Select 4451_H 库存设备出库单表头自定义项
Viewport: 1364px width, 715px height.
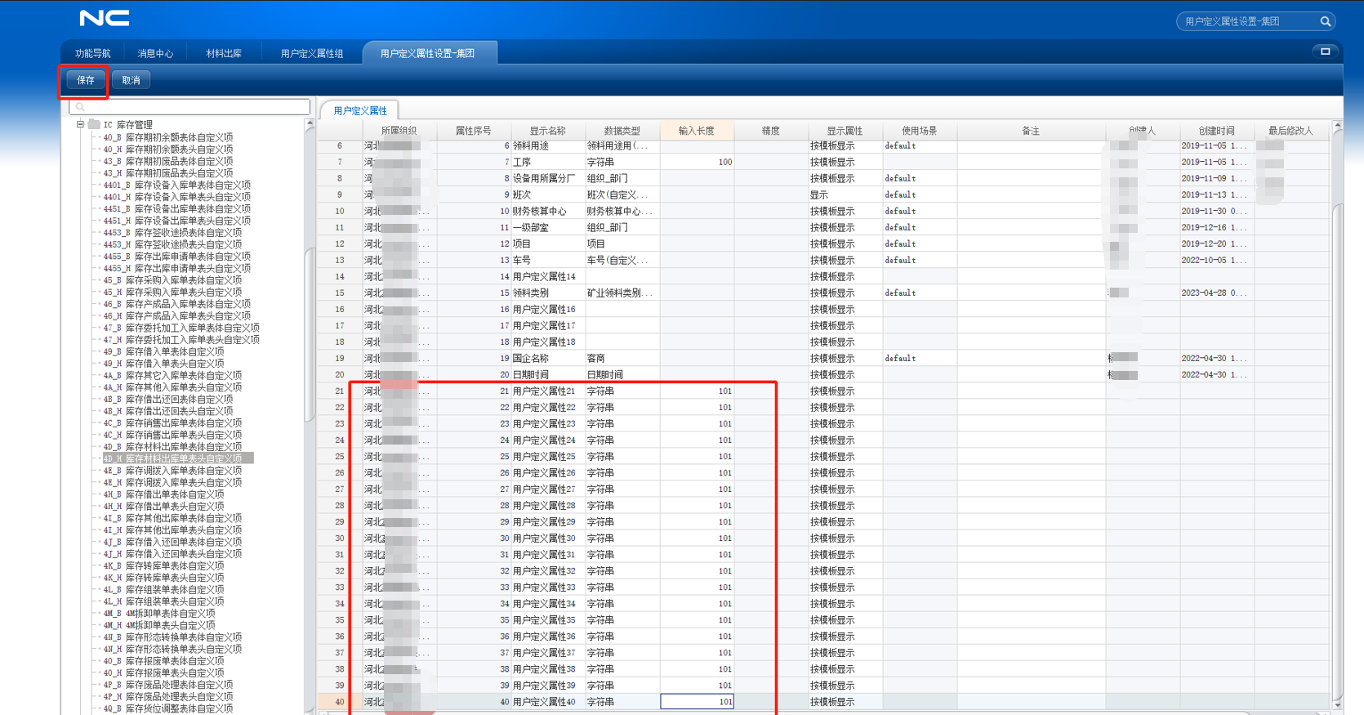pyautogui.click(x=176, y=221)
